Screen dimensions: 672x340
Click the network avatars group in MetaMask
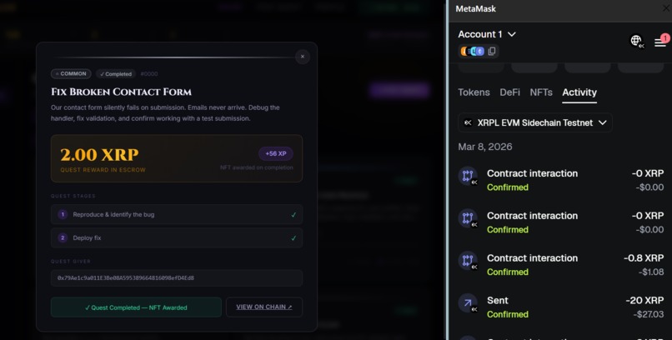point(472,51)
